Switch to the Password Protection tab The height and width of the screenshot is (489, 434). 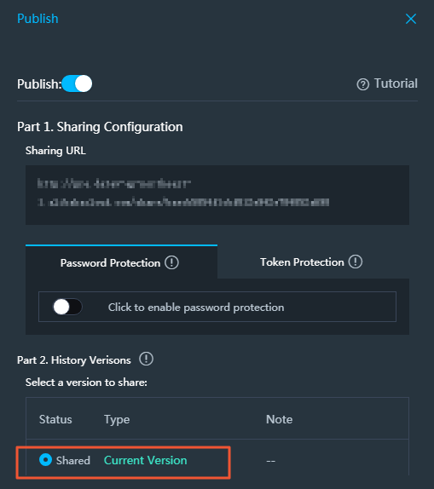[x=121, y=262]
